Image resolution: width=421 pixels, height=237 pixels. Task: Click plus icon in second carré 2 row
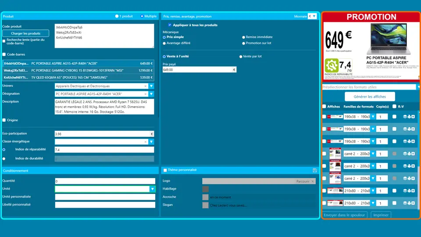click(x=413, y=166)
